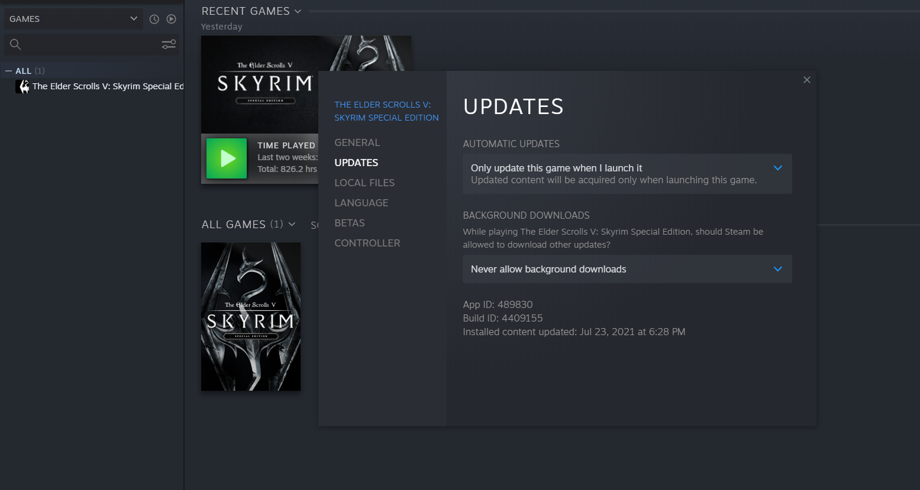Open the GAMES library dropdown

click(x=73, y=19)
